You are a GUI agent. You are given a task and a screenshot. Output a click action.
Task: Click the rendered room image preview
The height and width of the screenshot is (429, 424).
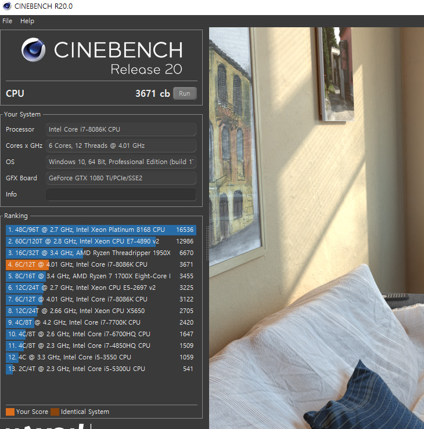317,228
